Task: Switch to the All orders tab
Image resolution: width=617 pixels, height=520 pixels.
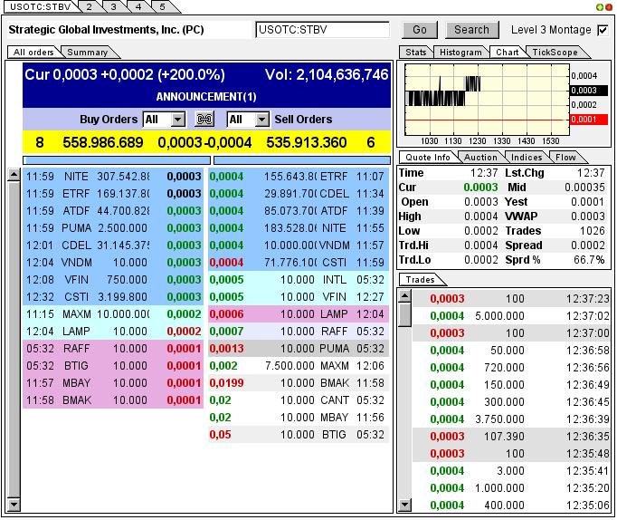Action: pyautogui.click(x=33, y=53)
